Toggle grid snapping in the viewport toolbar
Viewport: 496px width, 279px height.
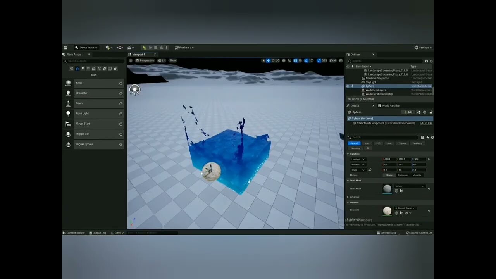click(x=295, y=60)
